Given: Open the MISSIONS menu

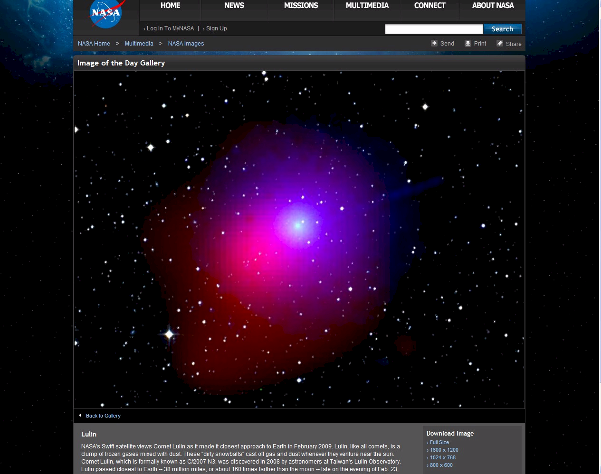Looking at the screenshot, I should click(301, 6).
